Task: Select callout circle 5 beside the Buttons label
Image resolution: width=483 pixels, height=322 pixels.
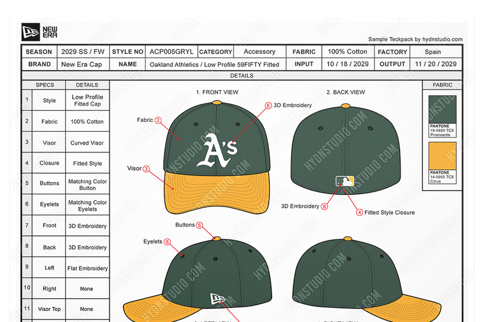Action: [x=200, y=225]
